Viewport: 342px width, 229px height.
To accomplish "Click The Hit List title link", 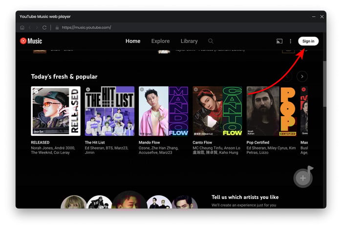I will tap(95, 142).
